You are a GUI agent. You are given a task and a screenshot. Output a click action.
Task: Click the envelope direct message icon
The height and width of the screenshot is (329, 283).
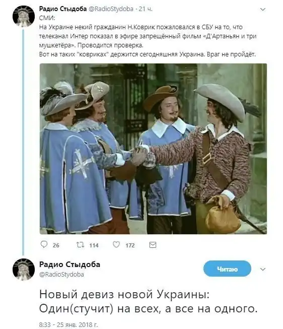[153, 245]
